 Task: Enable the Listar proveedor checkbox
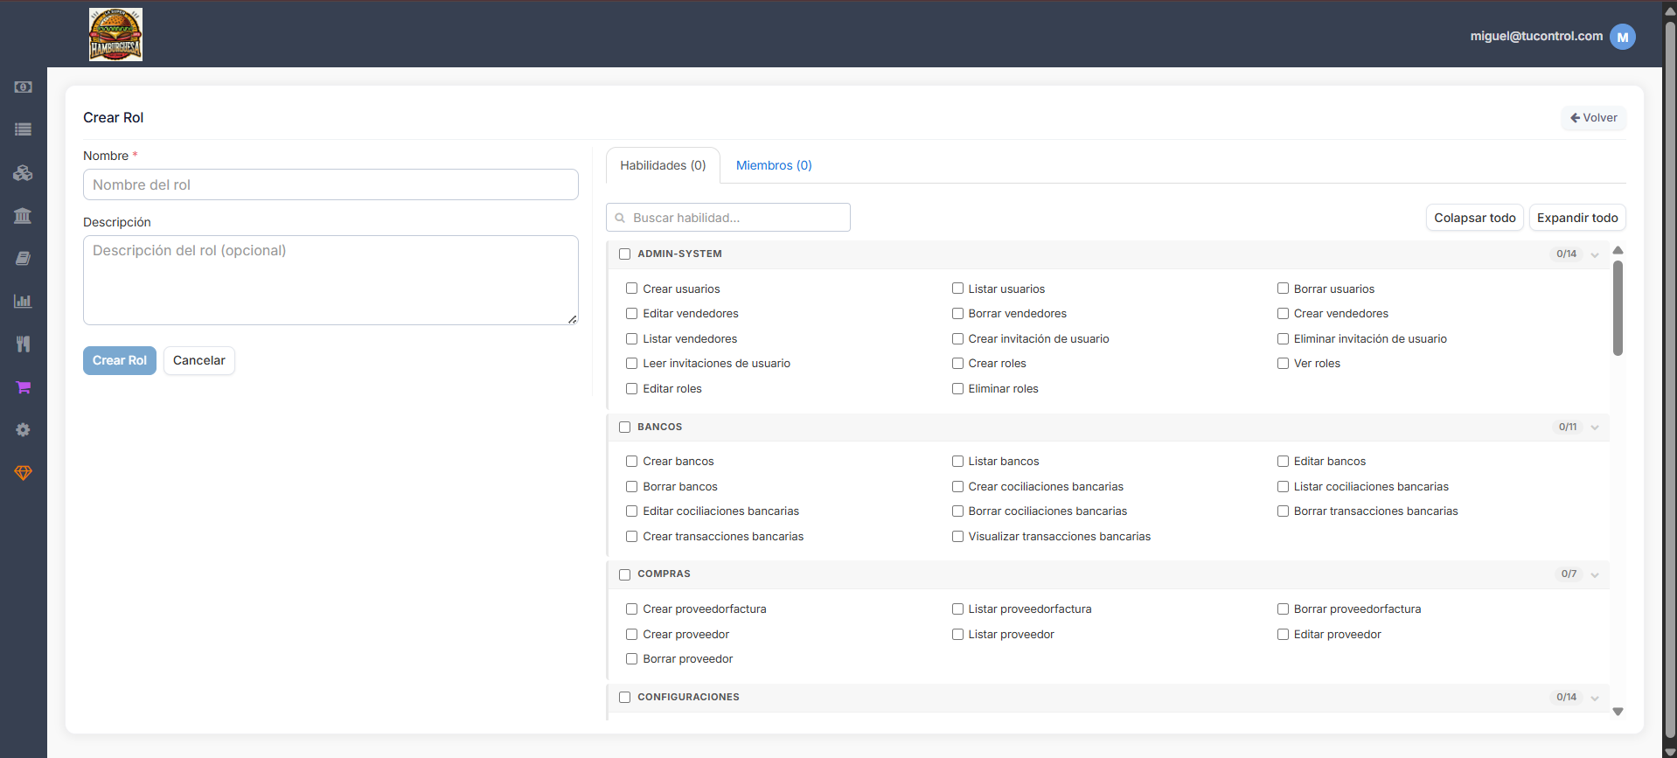[957, 634]
